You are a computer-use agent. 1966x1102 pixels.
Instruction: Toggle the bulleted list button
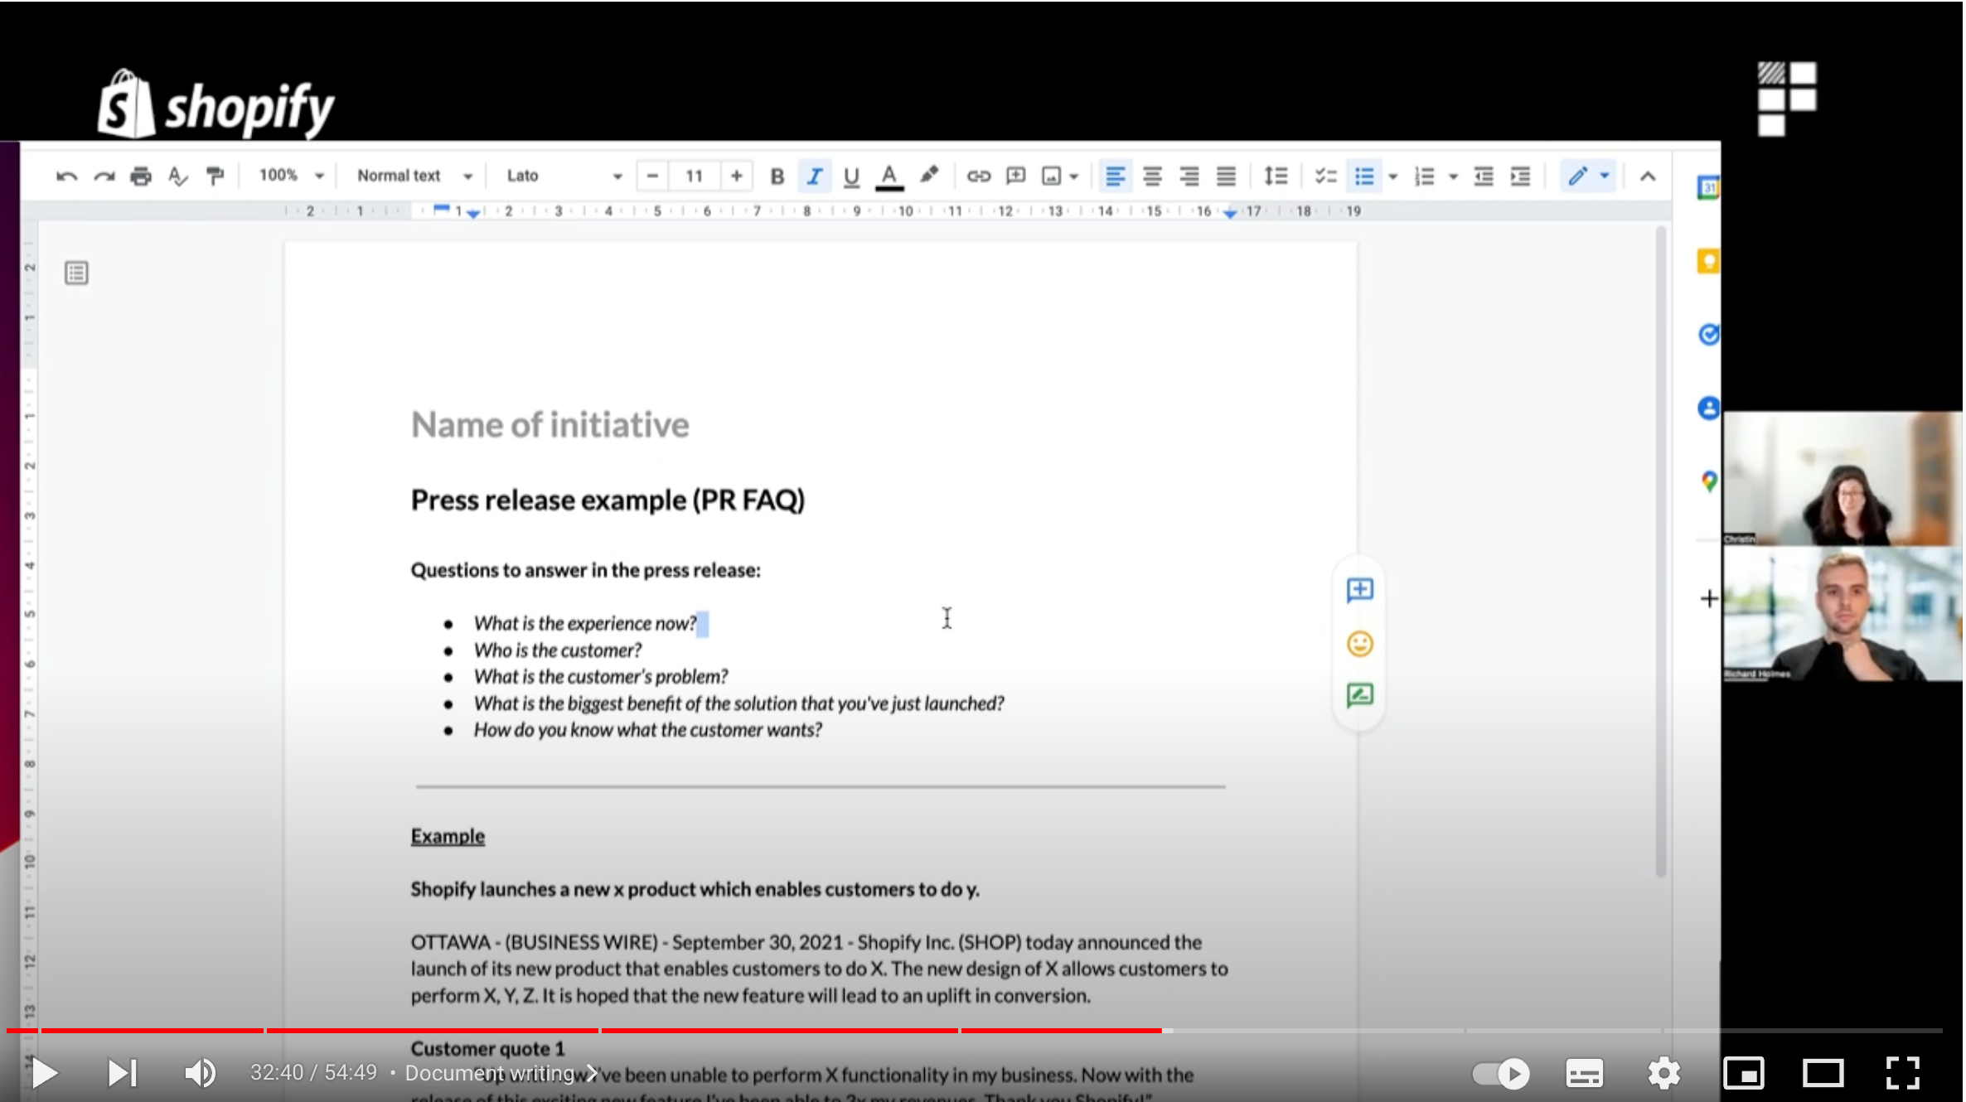[1364, 176]
